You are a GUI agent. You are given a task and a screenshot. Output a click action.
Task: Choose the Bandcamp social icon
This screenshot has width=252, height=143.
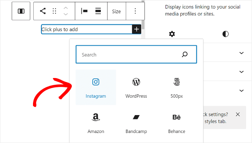coord(136,123)
